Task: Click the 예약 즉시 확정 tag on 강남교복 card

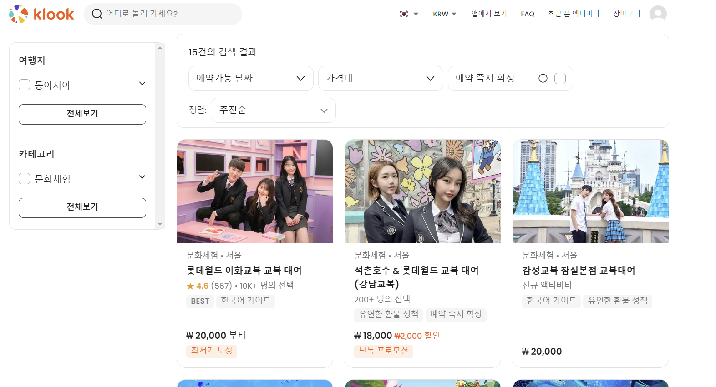Action: tap(456, 315)
